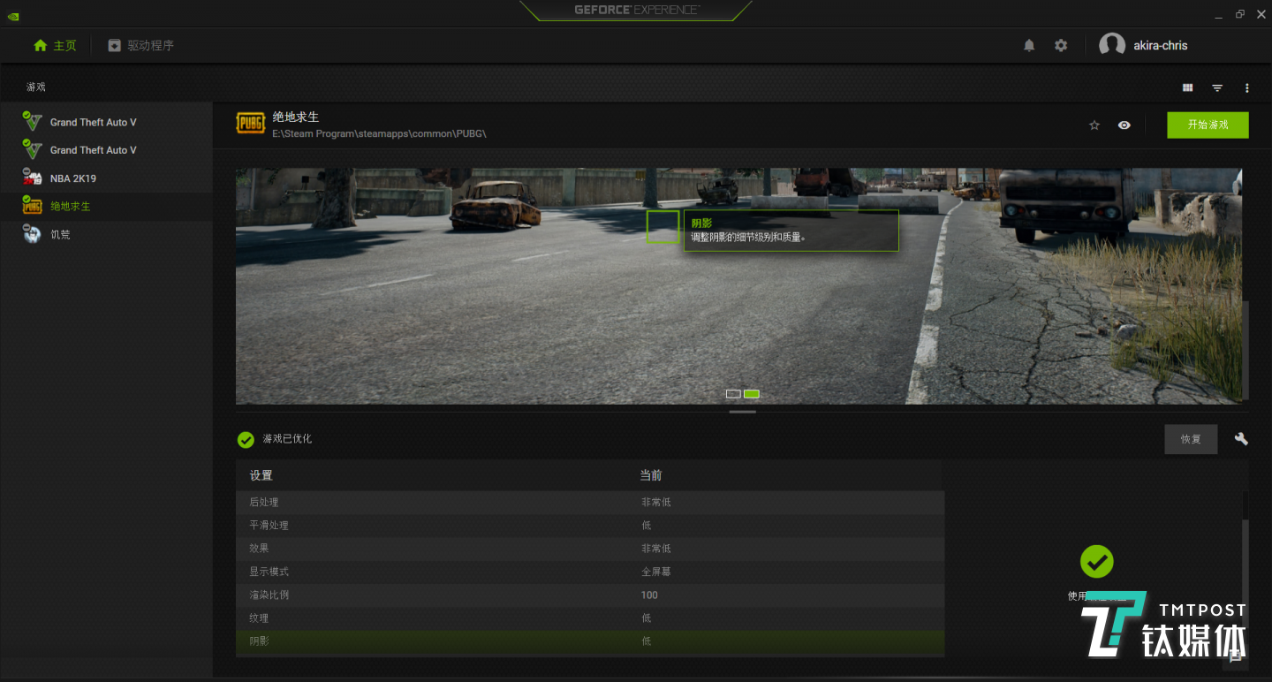Mark PUBG as favorite with star icon

click(1094, 125)
